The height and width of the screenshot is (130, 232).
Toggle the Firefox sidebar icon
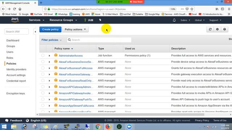222,9
